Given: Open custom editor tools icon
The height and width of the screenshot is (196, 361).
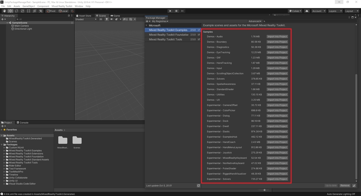Looking at the screenshot, I should [x=41, y=11].
